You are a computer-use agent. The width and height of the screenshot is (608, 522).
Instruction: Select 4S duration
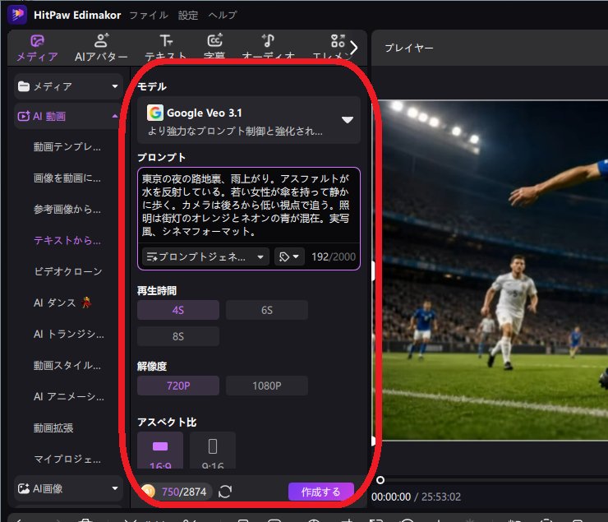point(178,310)
